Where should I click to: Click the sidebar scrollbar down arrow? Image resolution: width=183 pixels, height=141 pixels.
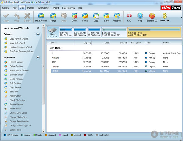[x=43, y=131]
